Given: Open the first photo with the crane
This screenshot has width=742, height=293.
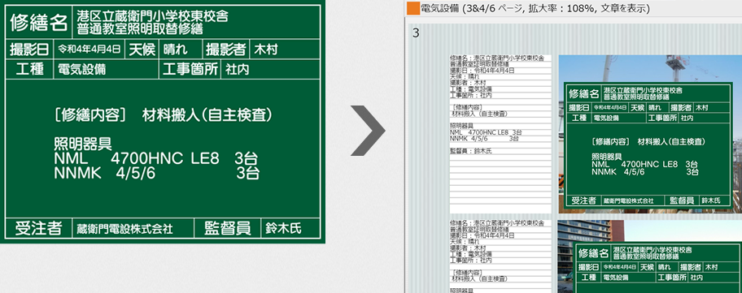Looking at the screenshot, I should tap(650, 134).
